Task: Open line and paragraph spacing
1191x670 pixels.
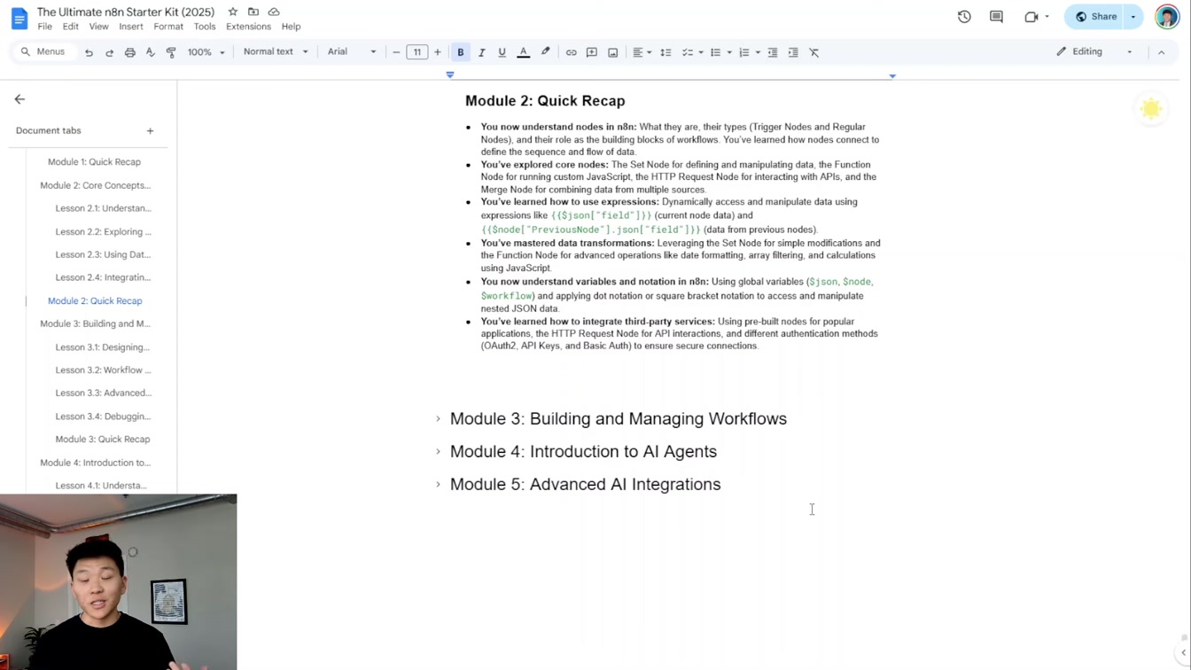Action: tap(666, 52)
